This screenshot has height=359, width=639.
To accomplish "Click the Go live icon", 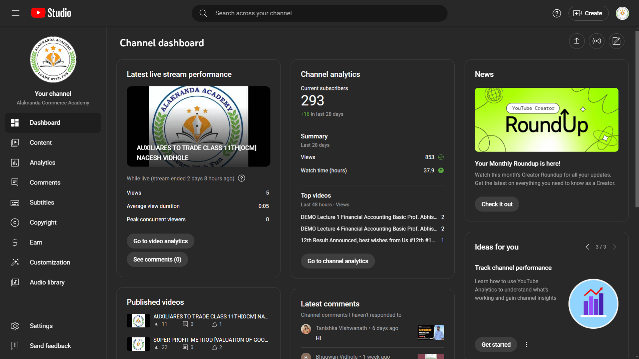I will (x=597, y=41).
